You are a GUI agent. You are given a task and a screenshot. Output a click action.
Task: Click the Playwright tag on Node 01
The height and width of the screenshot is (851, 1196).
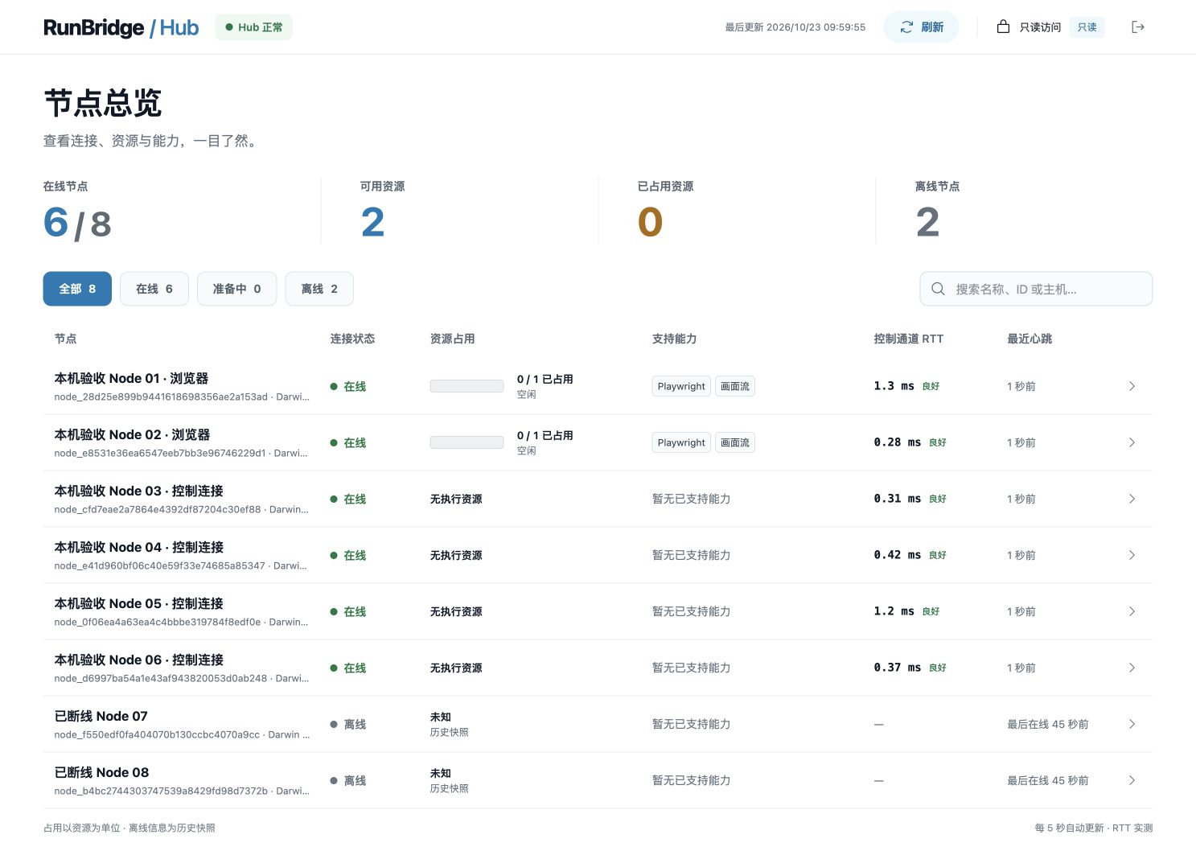tap(681, 387)
